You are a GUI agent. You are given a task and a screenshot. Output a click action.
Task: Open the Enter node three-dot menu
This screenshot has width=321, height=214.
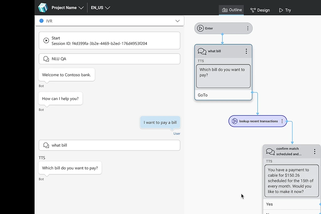(x=248, y=28)
